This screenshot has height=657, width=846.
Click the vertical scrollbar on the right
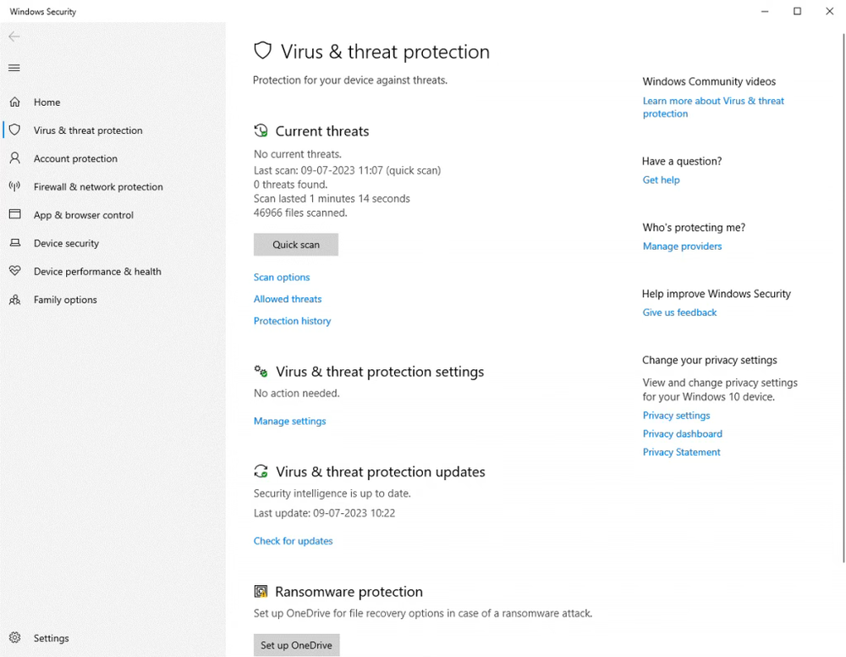[x=840, y=339]
